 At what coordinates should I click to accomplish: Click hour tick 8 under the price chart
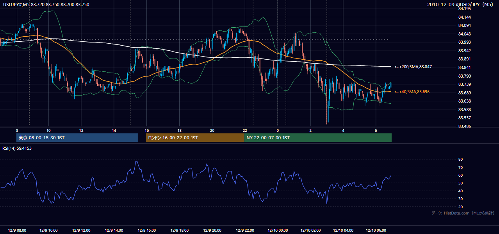point(17,130)
